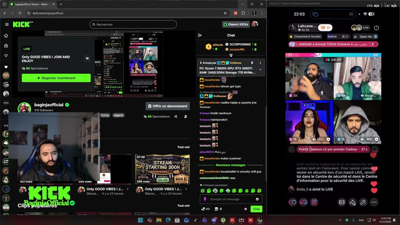Unpin the pinned chat message
Viewport: 400px width, 225px height.
pyautogui.click(x=252, y=63)
